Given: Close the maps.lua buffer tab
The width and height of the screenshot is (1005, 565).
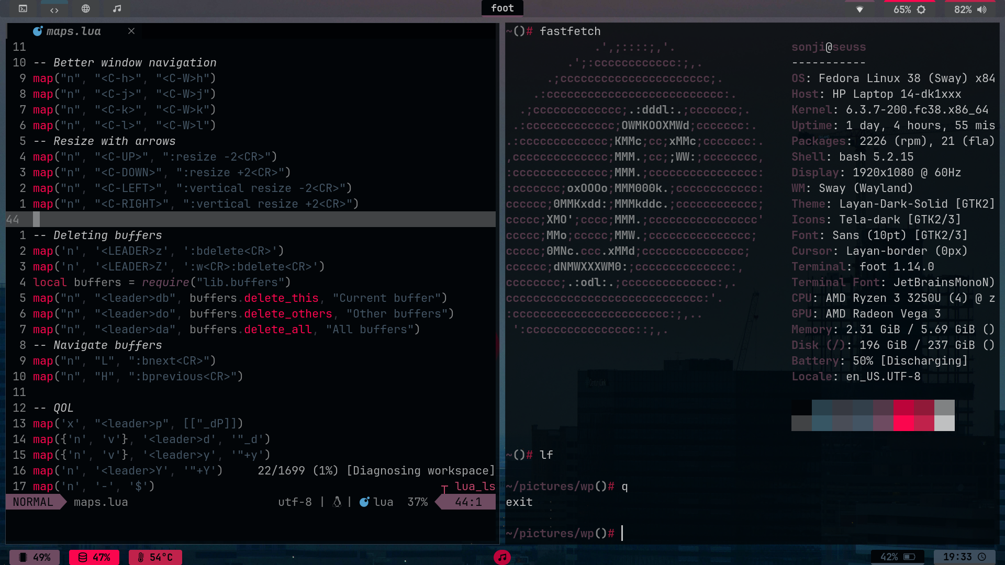Looking at the screenshot, I should click(x=131, y=31).
